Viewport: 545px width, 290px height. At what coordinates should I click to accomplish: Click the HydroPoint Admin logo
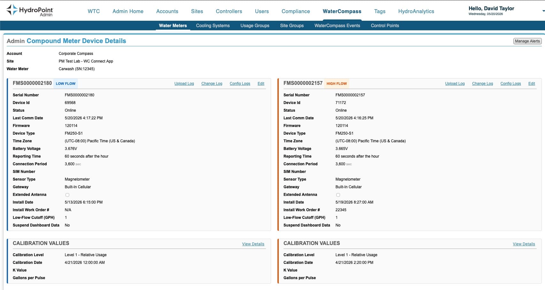pyautogui.click(x=29, y=10)
